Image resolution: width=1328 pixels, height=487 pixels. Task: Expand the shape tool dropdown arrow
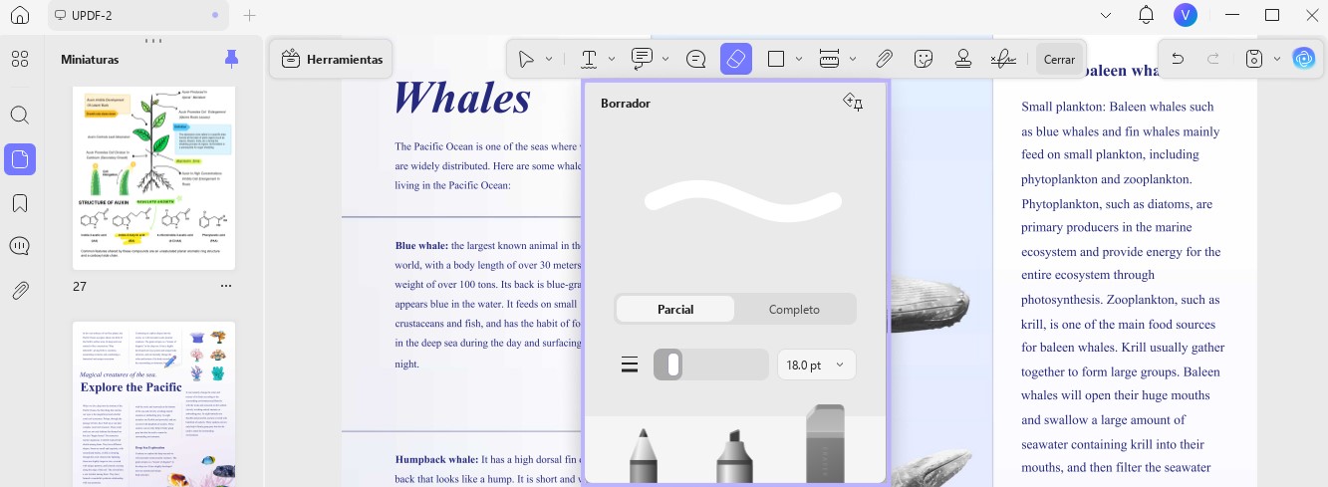(x=799, y=60)
